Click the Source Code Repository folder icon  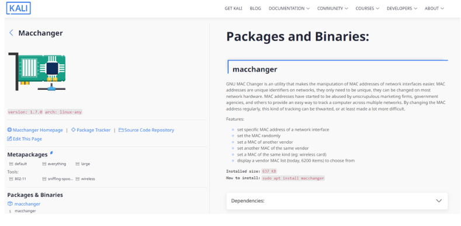(121, 130)
